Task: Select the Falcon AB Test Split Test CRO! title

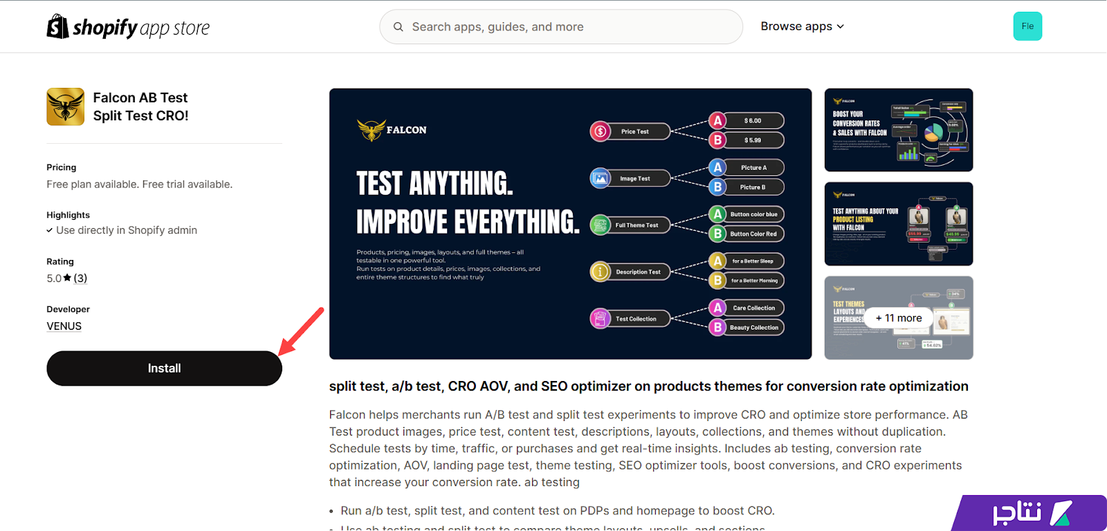Action: click(x=141, y=106)
